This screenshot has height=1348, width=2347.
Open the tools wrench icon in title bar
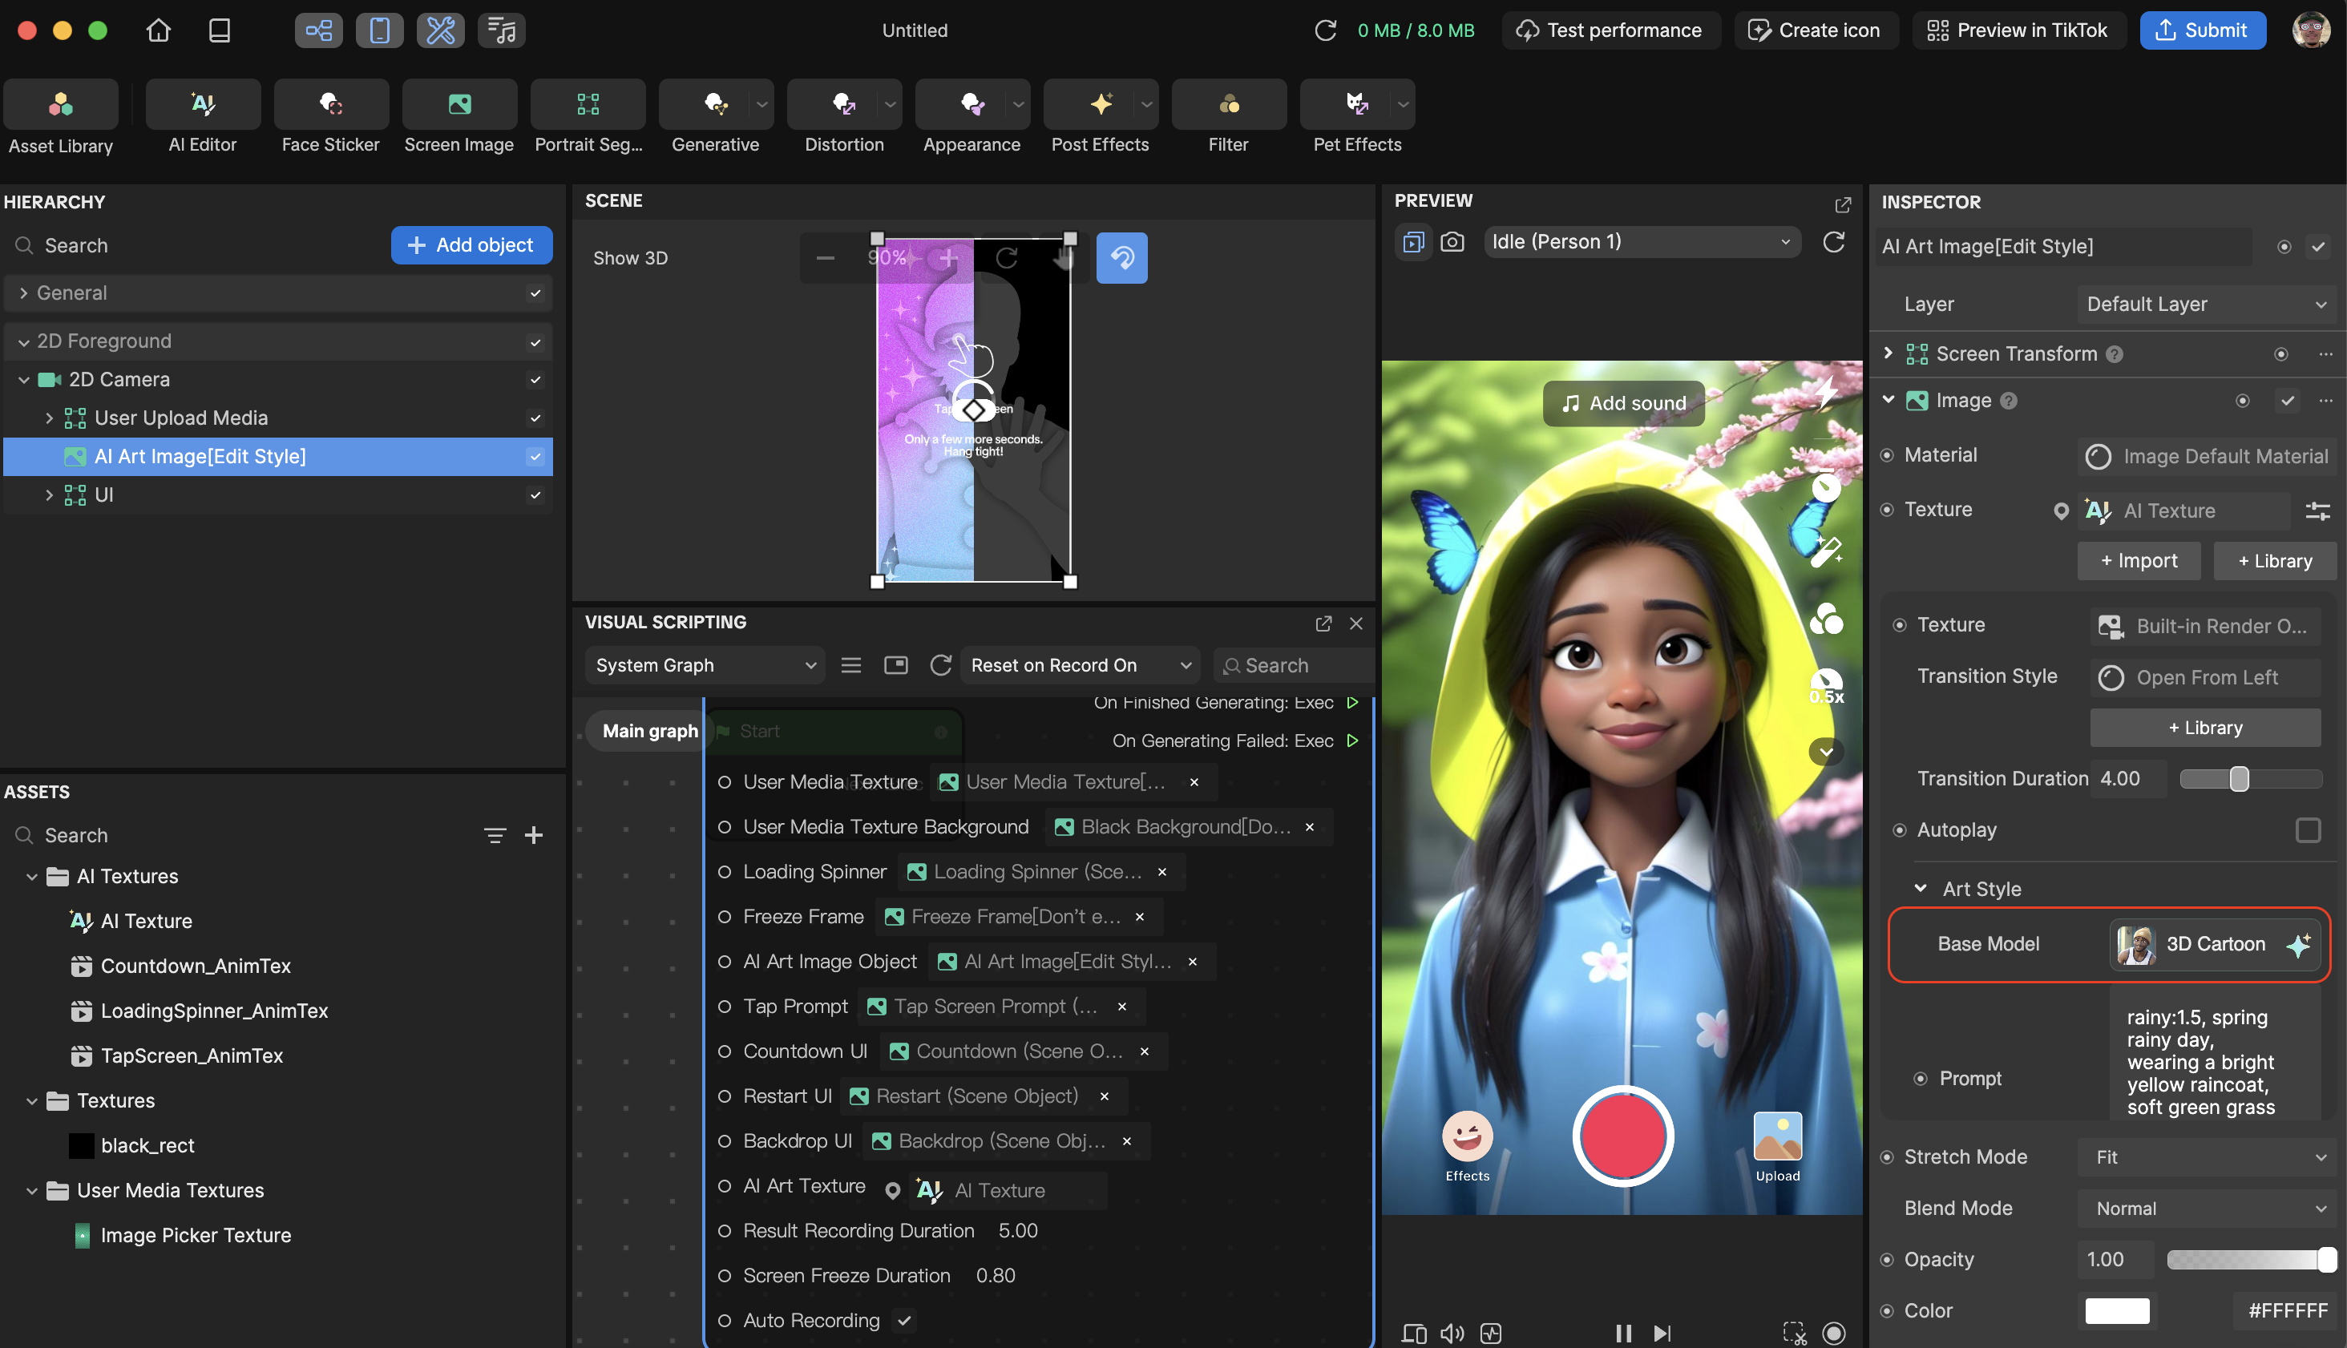coord(441,30)
